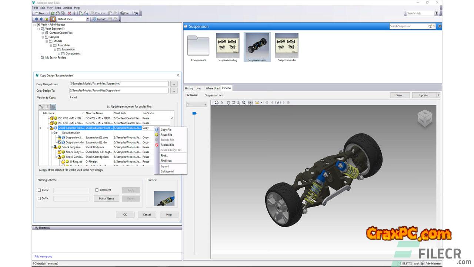The width and height of the screenshot is (474, 267).
Task: Tick the Increment checkbox
Action: tap(97, 190)
